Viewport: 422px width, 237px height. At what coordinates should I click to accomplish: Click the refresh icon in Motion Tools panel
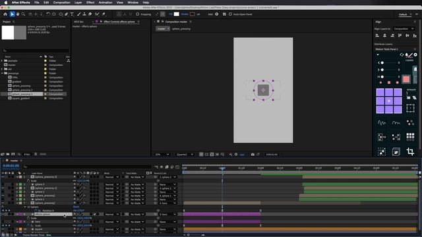402,55
